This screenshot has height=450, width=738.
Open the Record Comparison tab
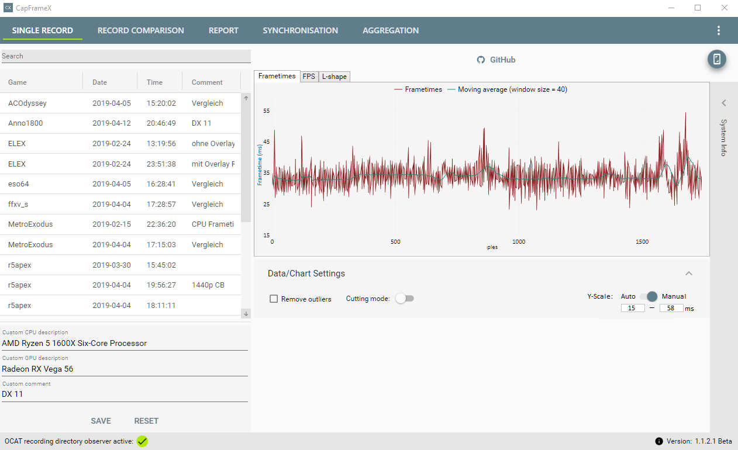tap(140, 30)
